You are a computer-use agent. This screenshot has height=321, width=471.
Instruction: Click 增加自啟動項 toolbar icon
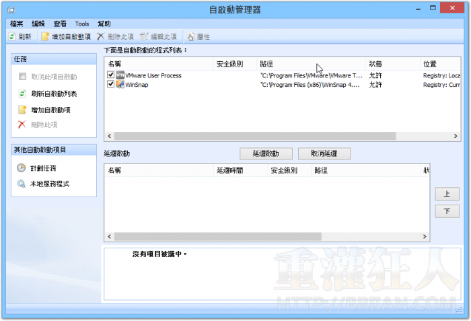pyautogui.click(x=46, y=36)
